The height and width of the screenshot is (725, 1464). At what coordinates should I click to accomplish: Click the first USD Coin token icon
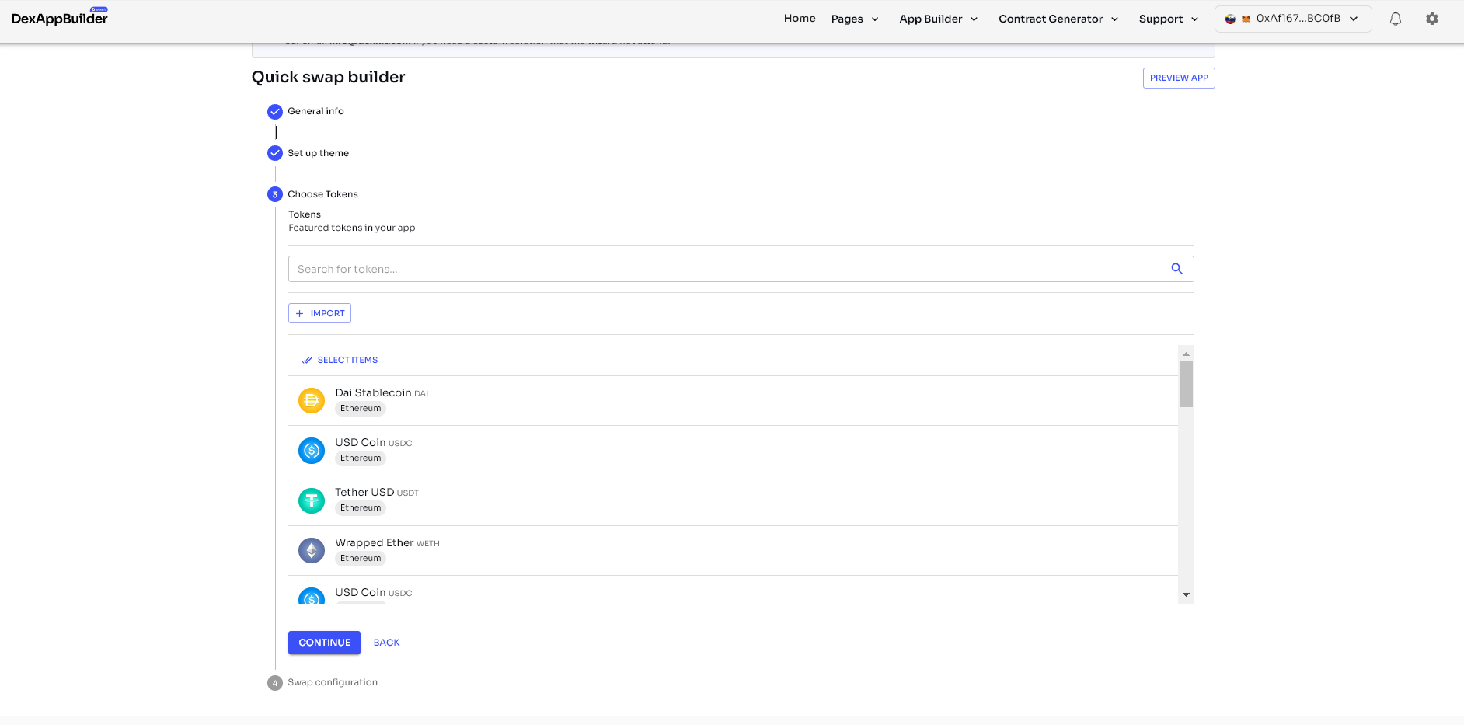point(312,450)
